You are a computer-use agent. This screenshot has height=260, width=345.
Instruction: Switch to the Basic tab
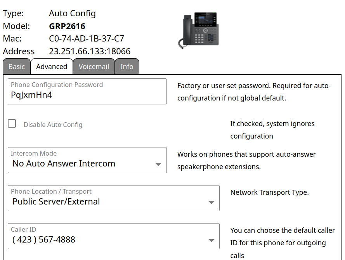(17, 67)
